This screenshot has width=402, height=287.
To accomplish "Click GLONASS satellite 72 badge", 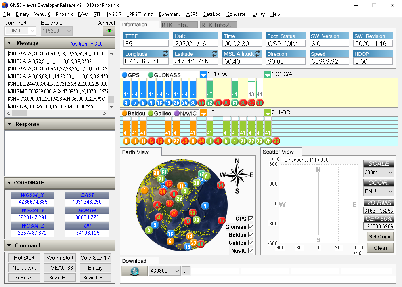I will coord(209,103).
